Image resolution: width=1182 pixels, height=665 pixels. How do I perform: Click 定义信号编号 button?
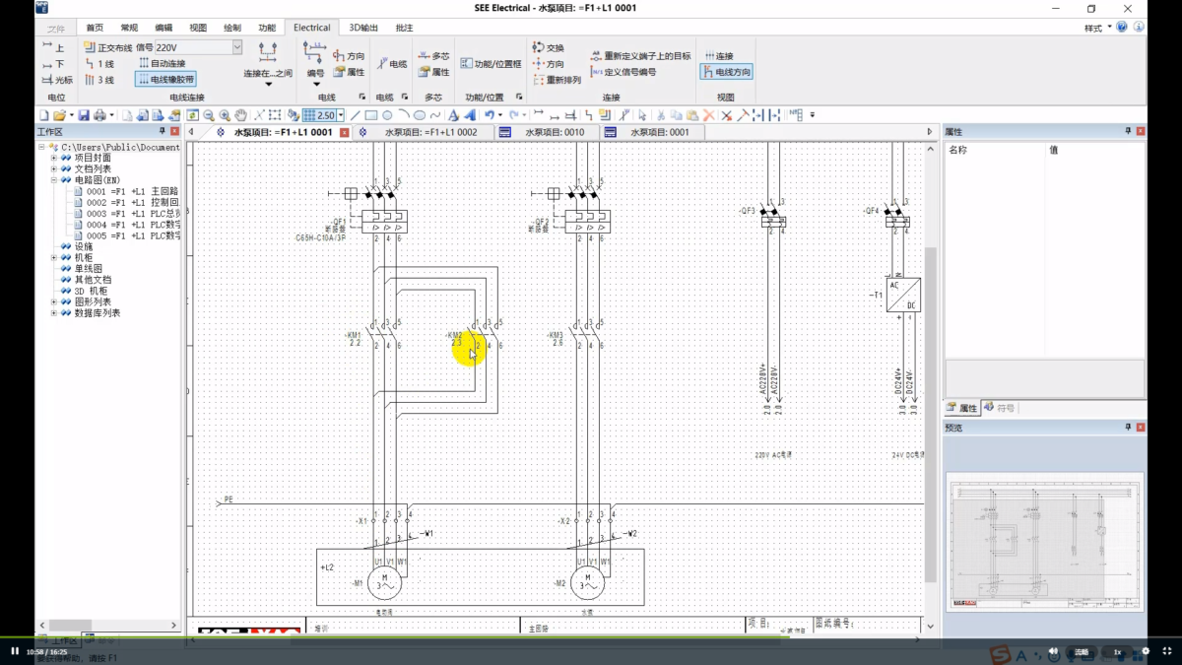623,72
